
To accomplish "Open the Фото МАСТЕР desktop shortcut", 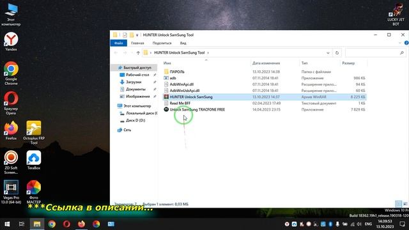I will point(34,192).
